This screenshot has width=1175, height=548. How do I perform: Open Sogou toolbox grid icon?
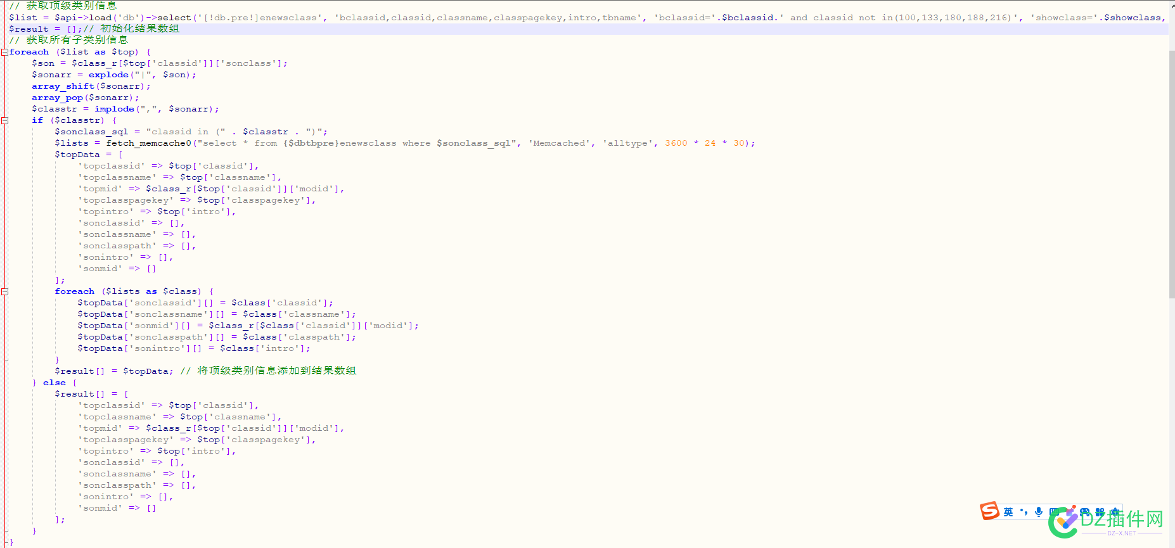[1100, 512]
